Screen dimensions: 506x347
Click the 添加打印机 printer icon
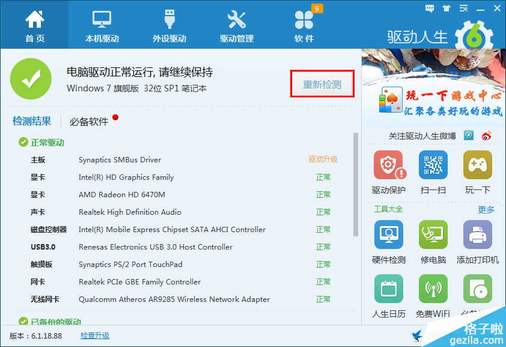coord(477,235)
